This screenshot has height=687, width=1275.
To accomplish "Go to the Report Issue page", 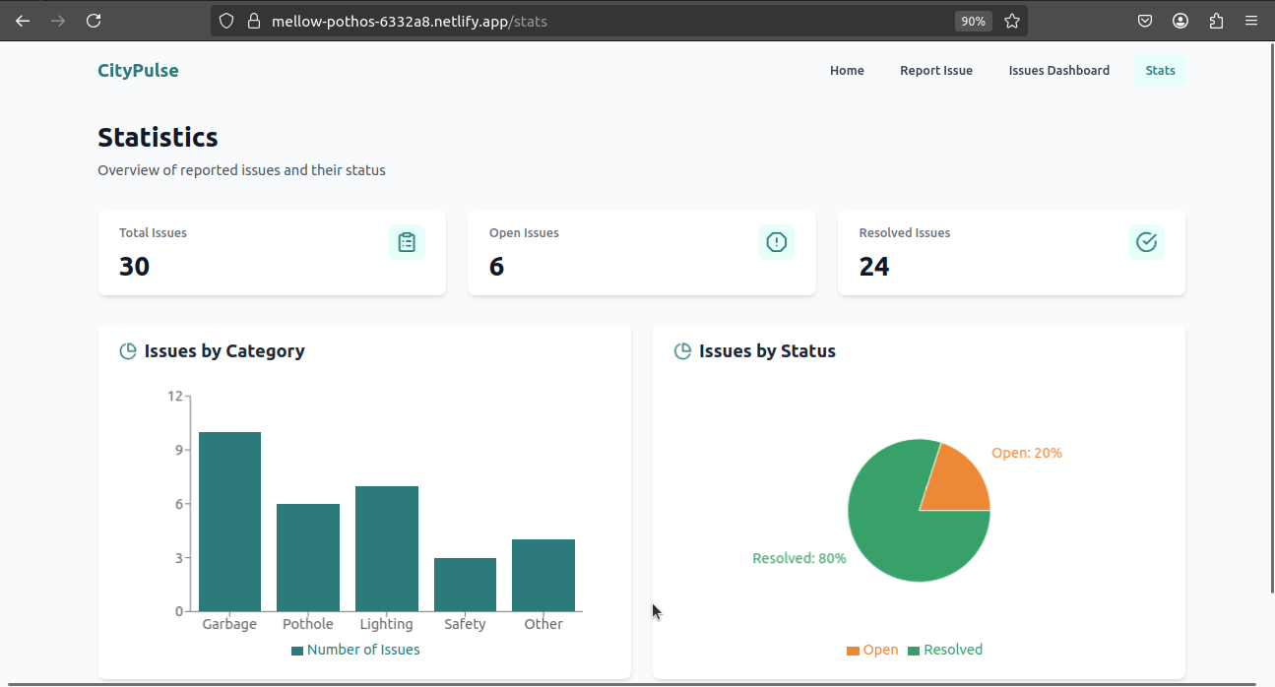I will [x=936, y=70].
